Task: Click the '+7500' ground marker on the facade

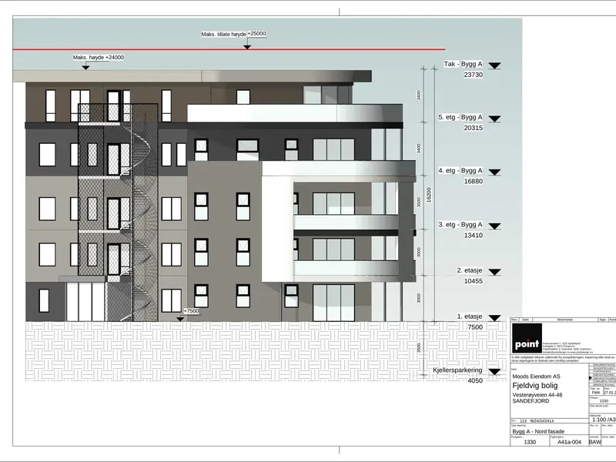Action: [x=191, y=311]
